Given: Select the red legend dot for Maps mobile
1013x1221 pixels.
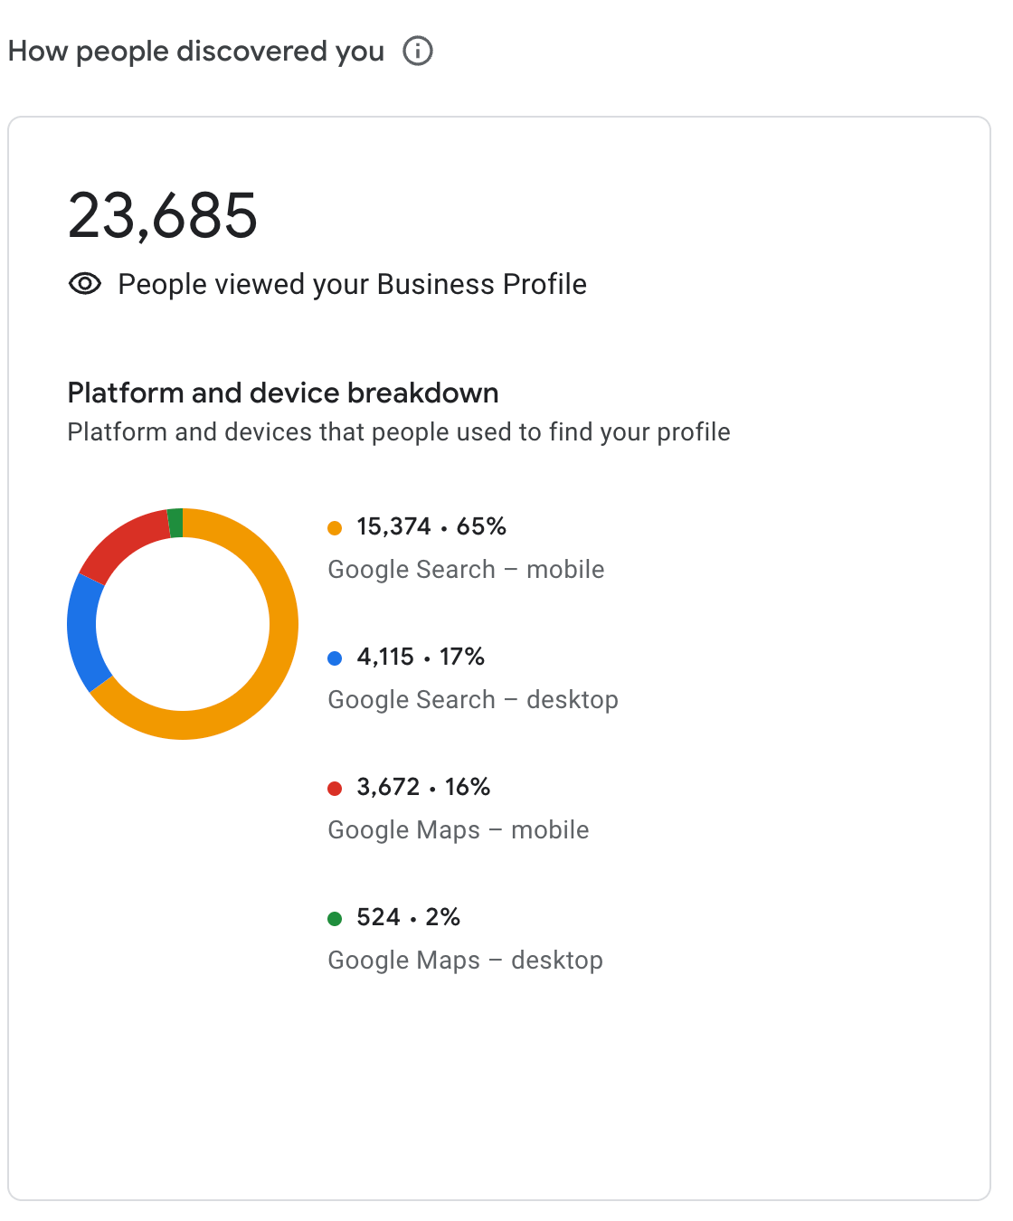Looking at the screenshot, I should point(336,787).
